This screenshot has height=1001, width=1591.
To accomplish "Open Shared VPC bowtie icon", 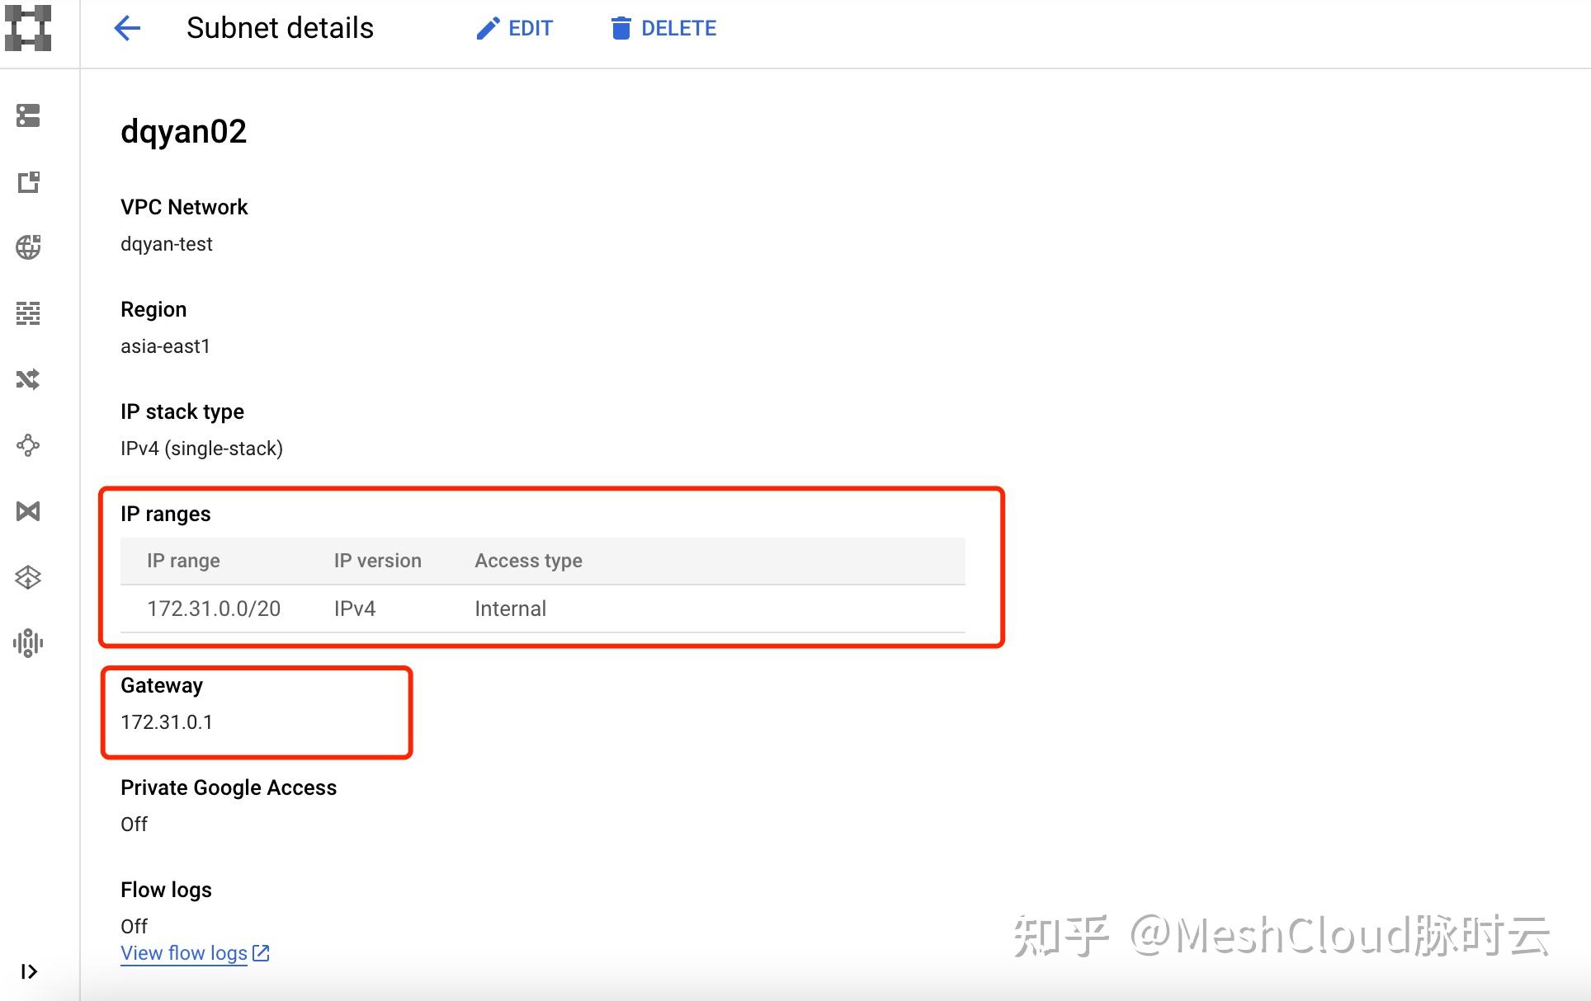I will 28,511.
